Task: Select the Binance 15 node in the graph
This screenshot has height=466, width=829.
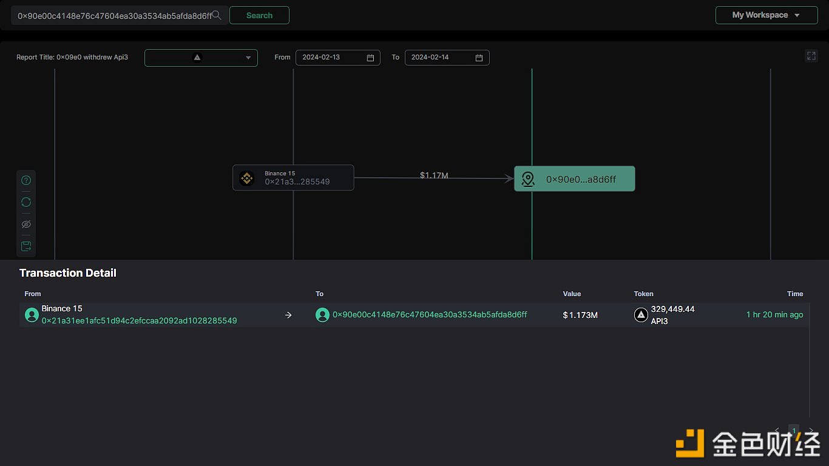Action: pyautogui.click(x=293, y=178)
